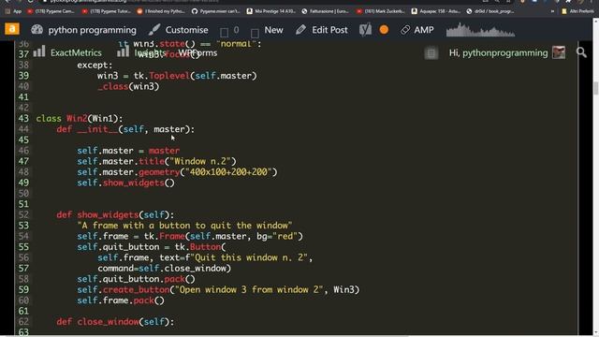The width and height of the screenshot is (599, 337).
Task: Open 'Hi, pythonprogramming' account menu
Action: 498,52
